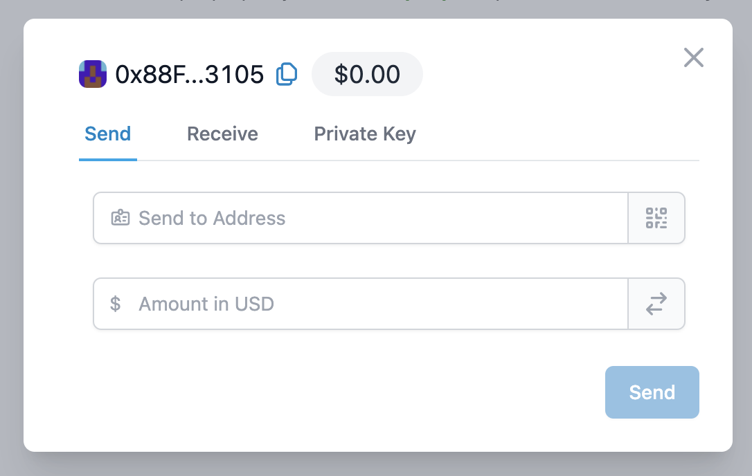This screenshot has height=476, width=752.
Task: Click the wallet blockie avatar icon
Action: coord(93,74)
